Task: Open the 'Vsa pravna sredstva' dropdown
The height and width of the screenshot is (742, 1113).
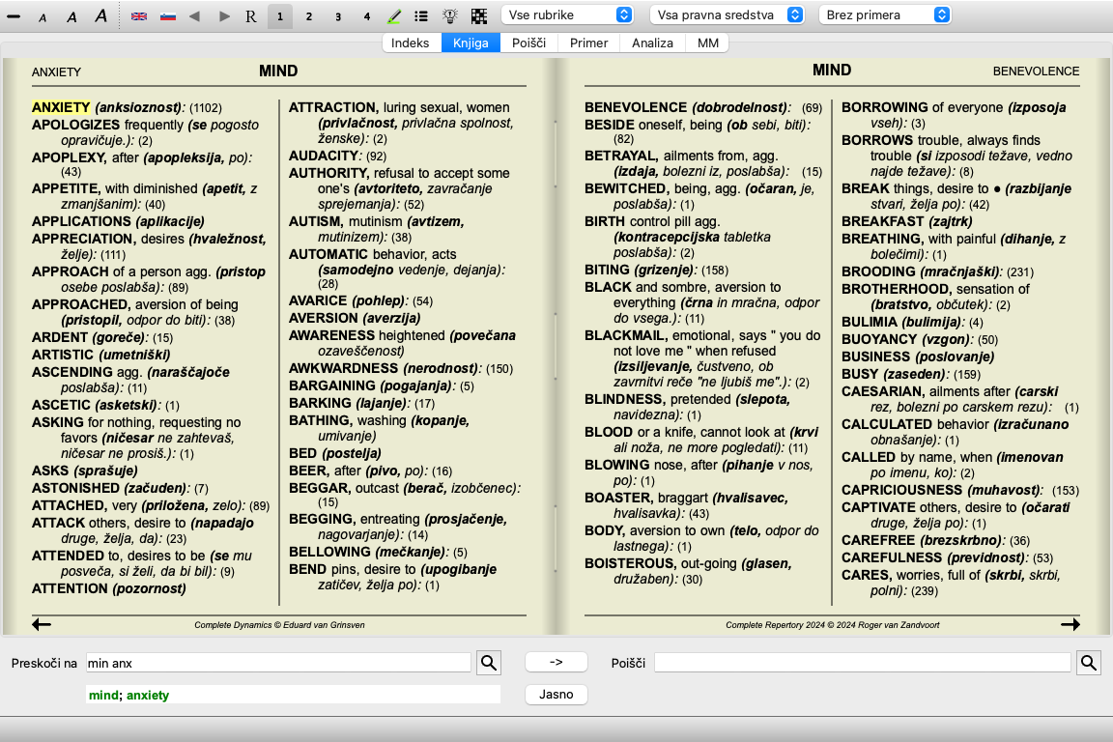Action: 727,15
